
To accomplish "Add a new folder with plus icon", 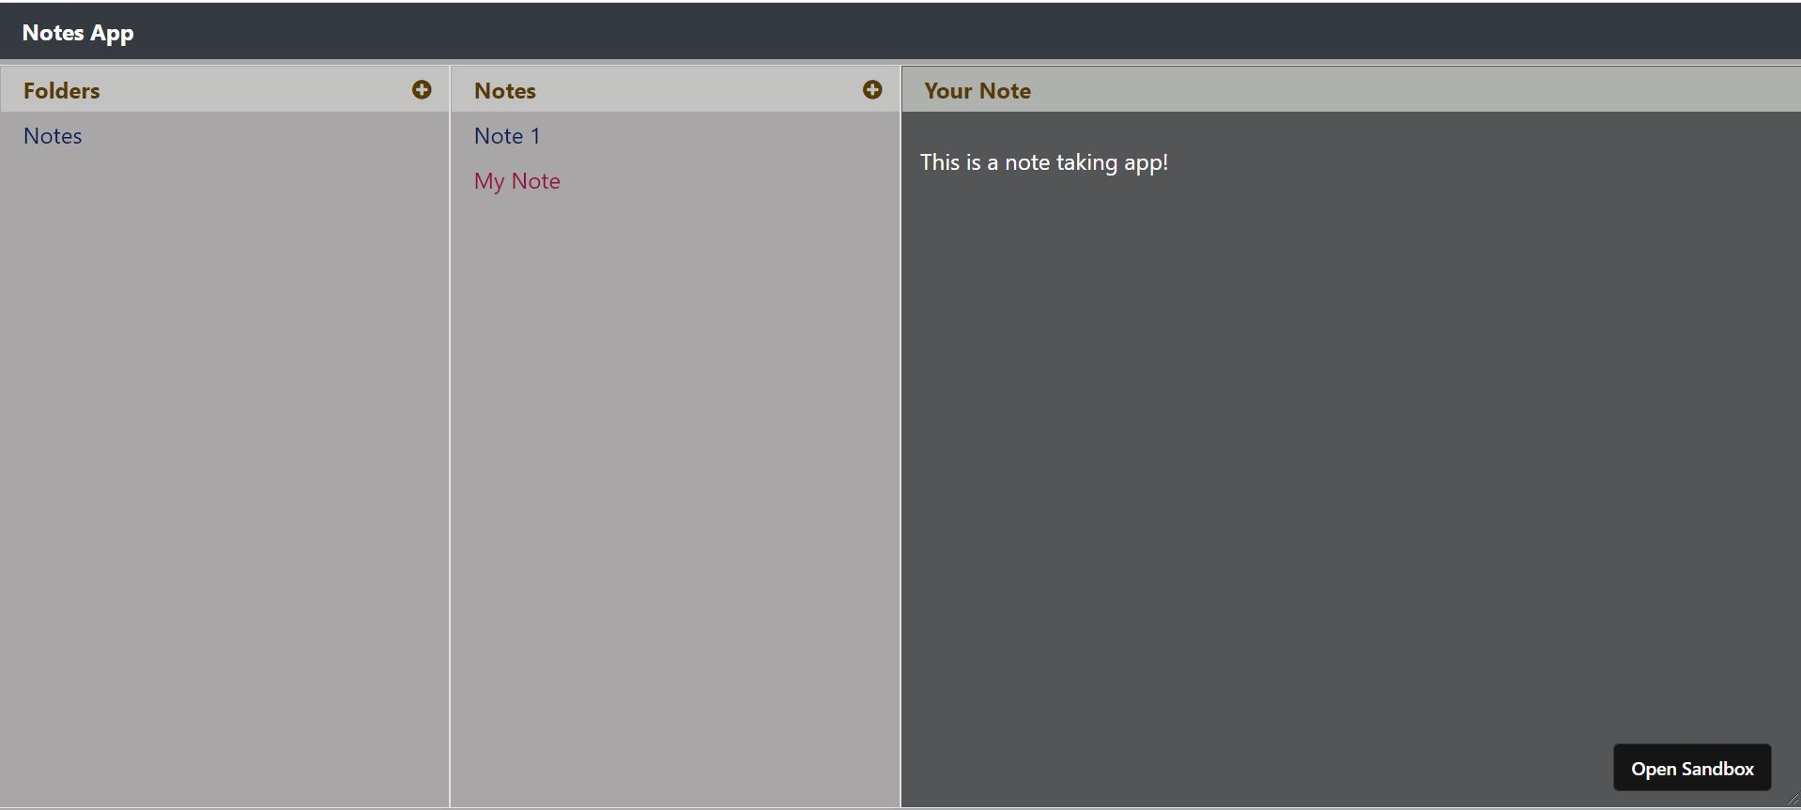I will (x=422, y=90).
